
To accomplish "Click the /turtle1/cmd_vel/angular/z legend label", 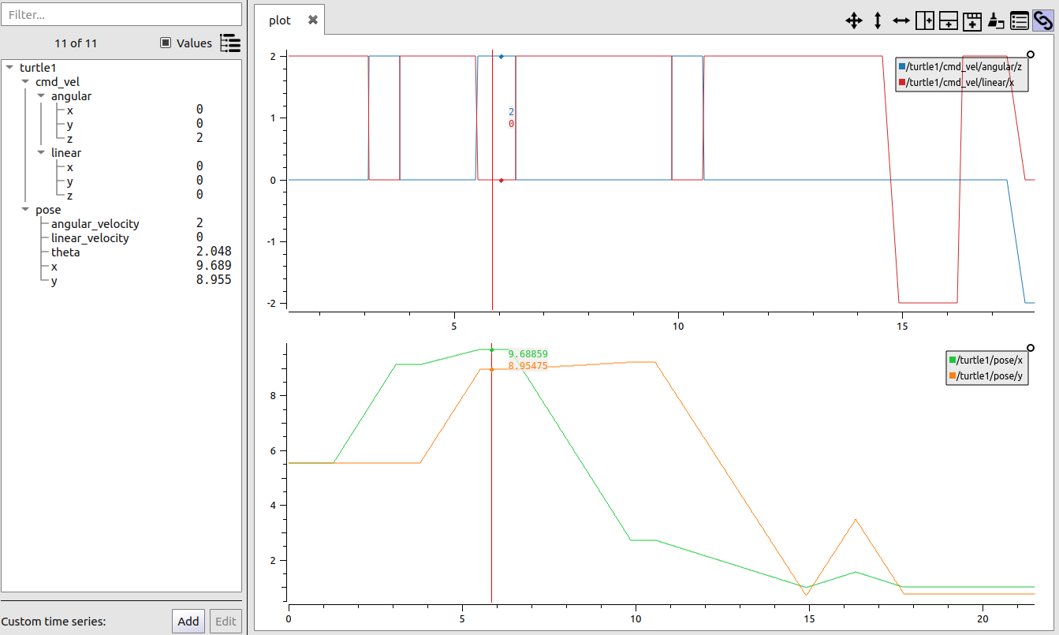I will click(x=964, y=67).
